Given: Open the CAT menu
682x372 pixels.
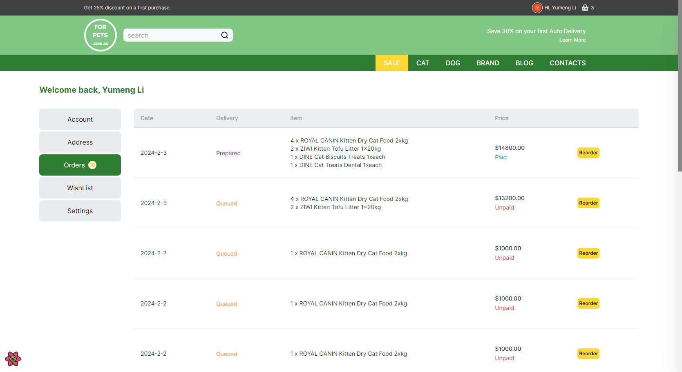Looking at the screenshot, I should (x=423, y=63).
